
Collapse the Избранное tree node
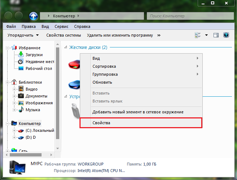(7, 48)
